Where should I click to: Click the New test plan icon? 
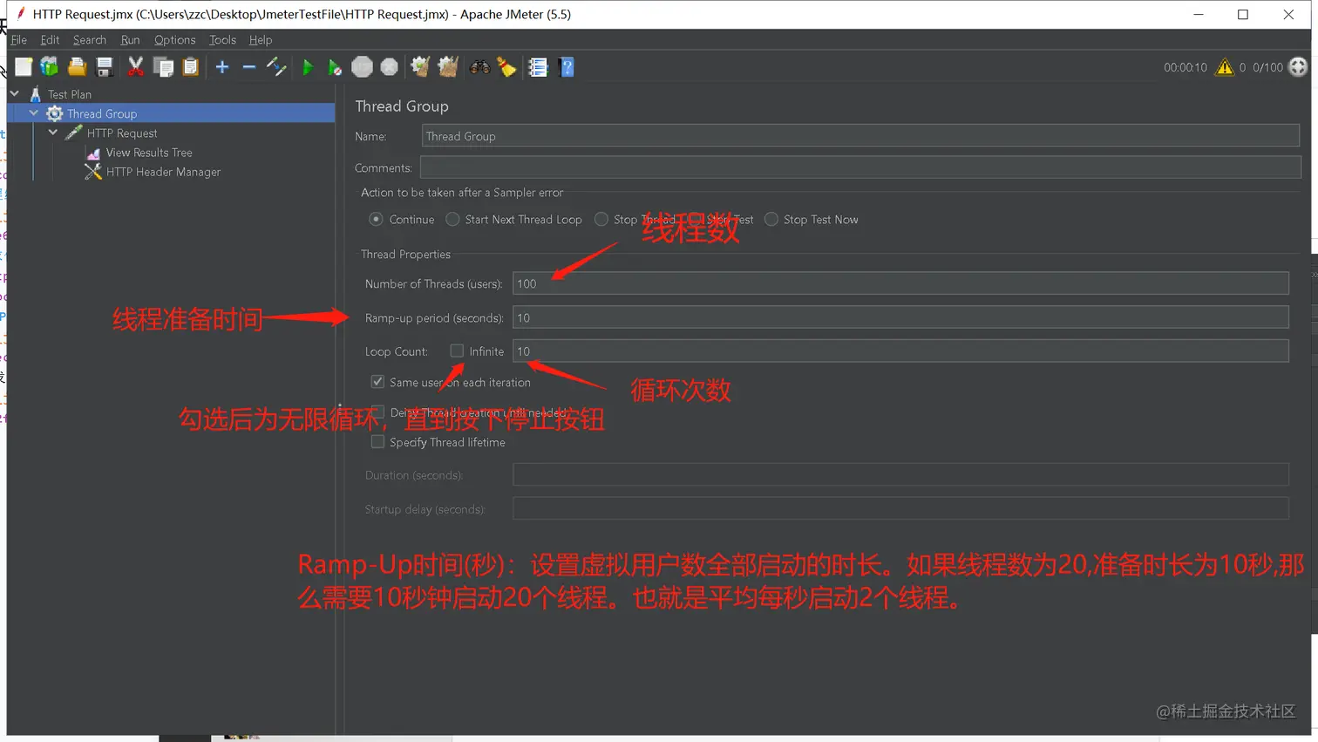24,67
